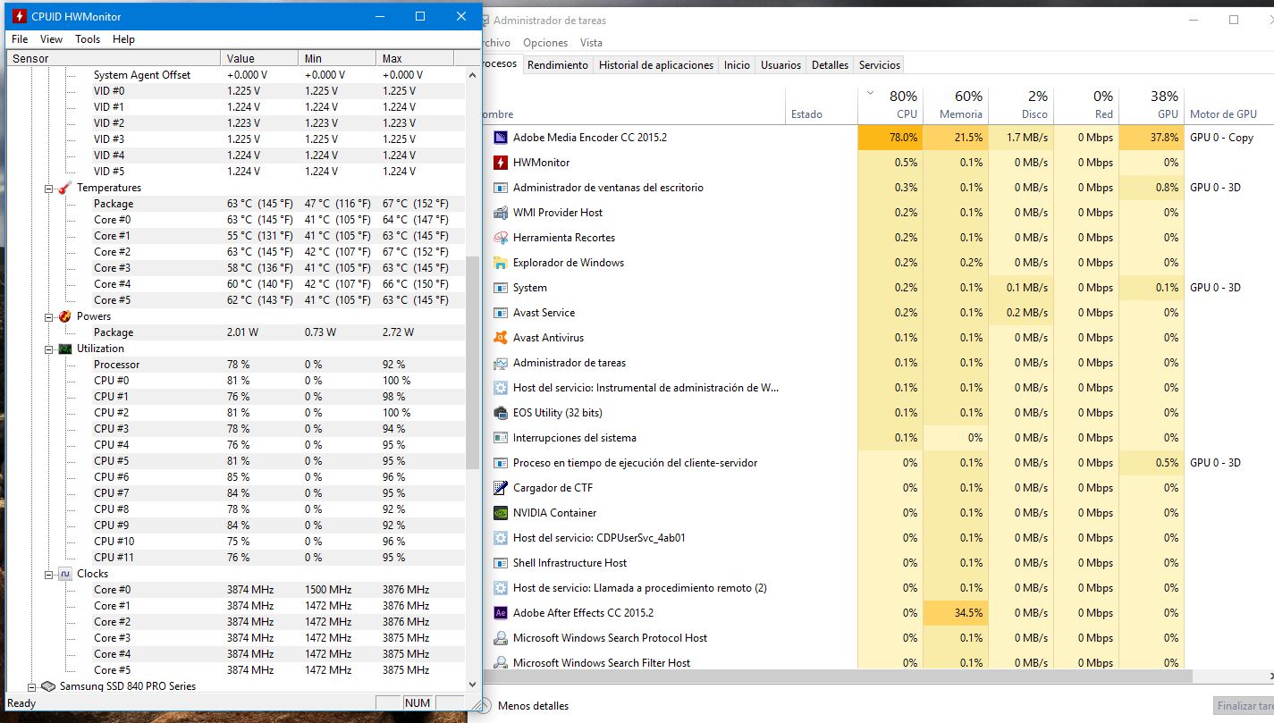Open the Inicio tab

[x=738, y=65]
